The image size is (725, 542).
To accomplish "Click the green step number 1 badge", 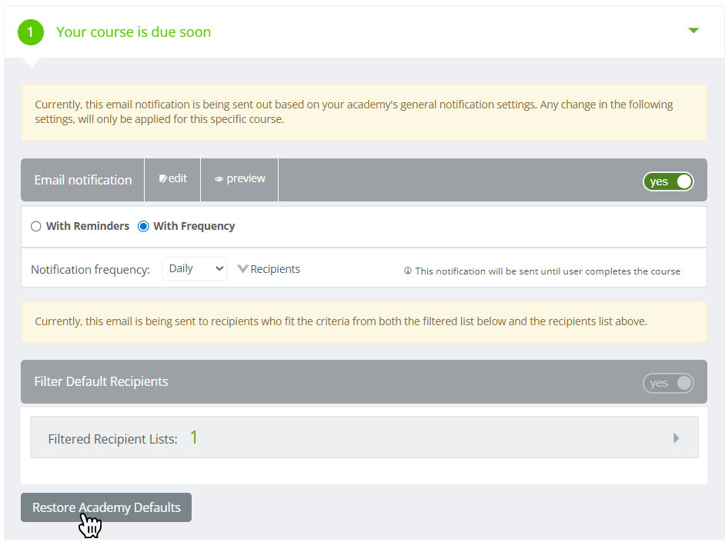I will [x=31, y=32].
